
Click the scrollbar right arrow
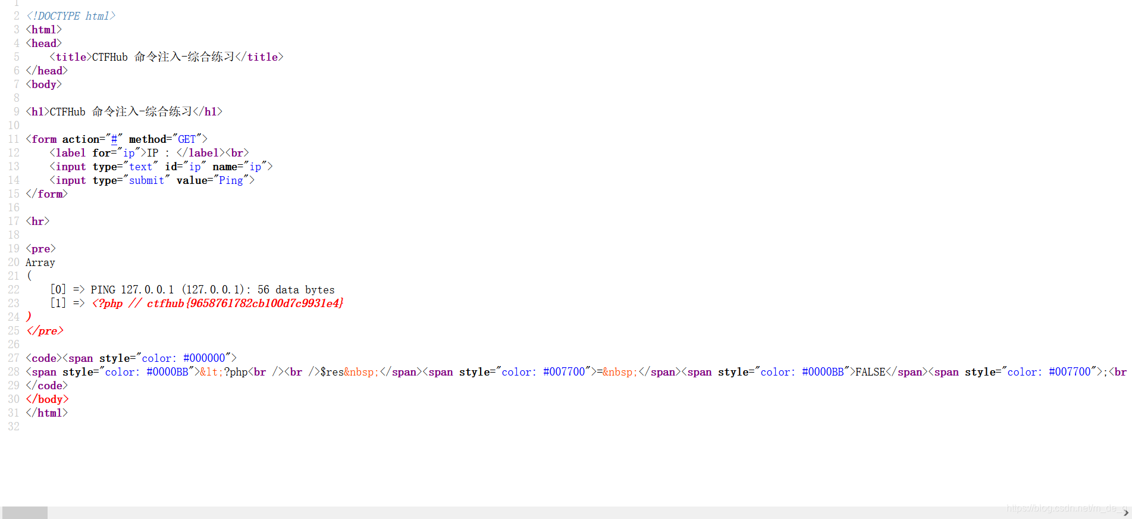pyautogui.click(x=1126, y=512)
